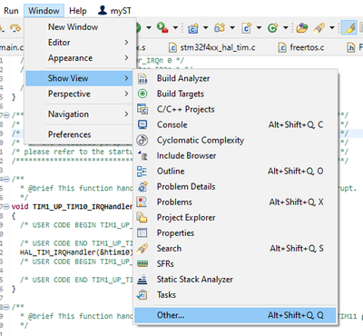Open the Cyclomatic Complexity view icon
Image resolution: width=363 pixels, height=336 pixels.
[x=142, y=140]
